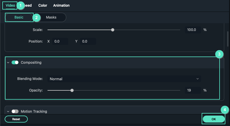
Task: Click the Scale value field
Action: (192, 30)
